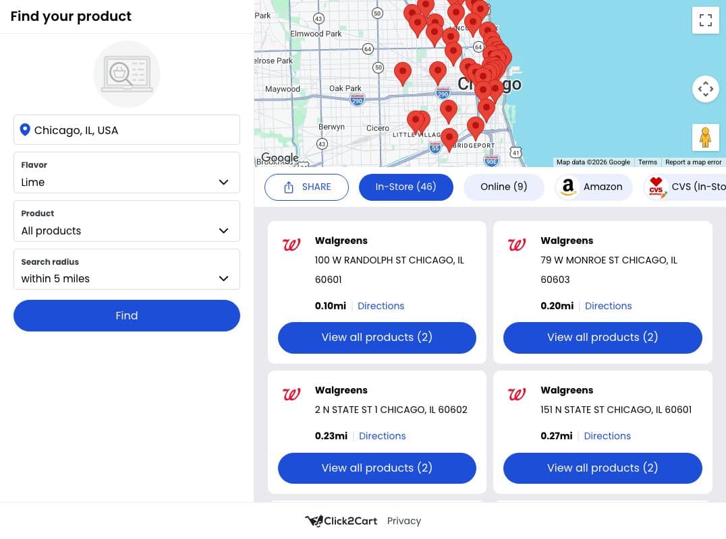The width and height of the screenshot is (726, 539).
Task: View all products at 151 N State St
Action: [x=603, y=468]
